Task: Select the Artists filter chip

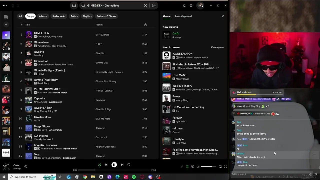Action: pos(74,16)
